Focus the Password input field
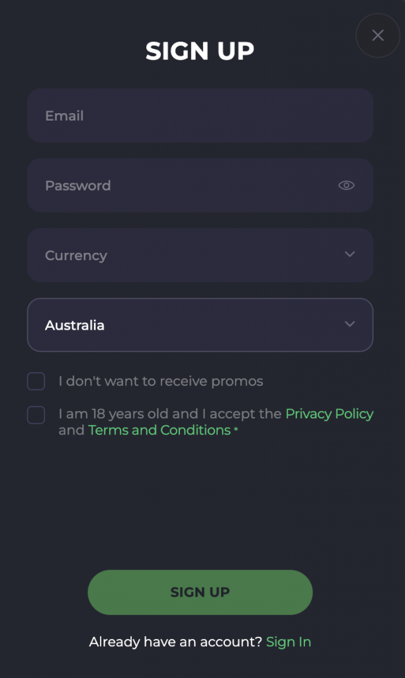This screenshot has height=678, width=405. tap(165, 185)
